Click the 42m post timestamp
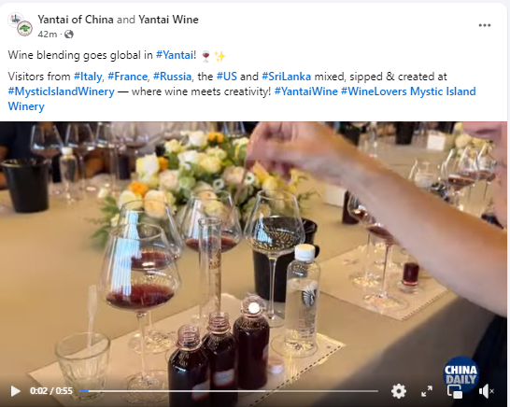 [47, 35]
